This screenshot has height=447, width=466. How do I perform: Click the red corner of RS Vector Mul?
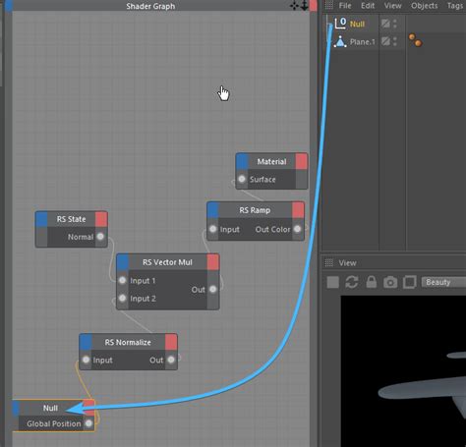213,262
